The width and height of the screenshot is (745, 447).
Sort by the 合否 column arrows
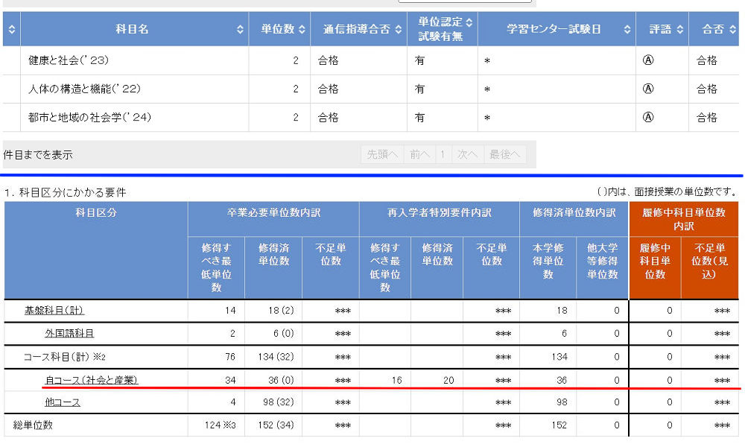(731, 30)
